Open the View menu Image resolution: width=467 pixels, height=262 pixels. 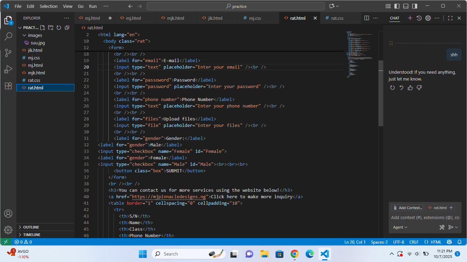coord(67,6)
